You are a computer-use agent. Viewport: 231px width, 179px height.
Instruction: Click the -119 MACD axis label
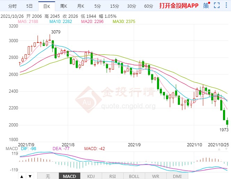coord(14,170)
